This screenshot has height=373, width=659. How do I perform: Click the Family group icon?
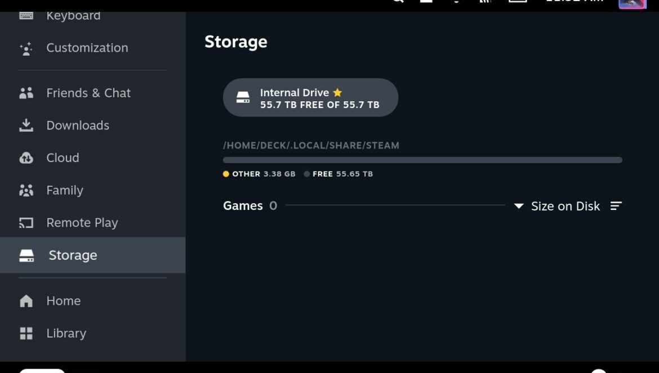coord(26,191)
